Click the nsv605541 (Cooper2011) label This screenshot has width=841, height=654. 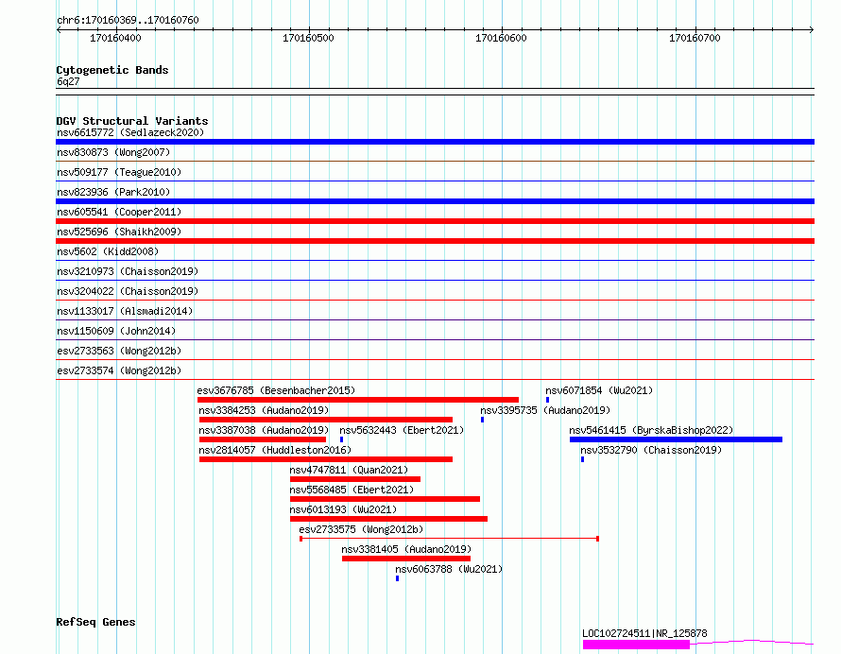pos(119,212)
